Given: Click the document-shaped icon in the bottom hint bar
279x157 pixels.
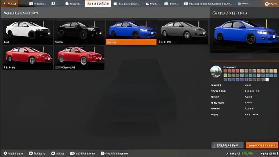Looking at the screenshot, I should [x=103, y=153].
